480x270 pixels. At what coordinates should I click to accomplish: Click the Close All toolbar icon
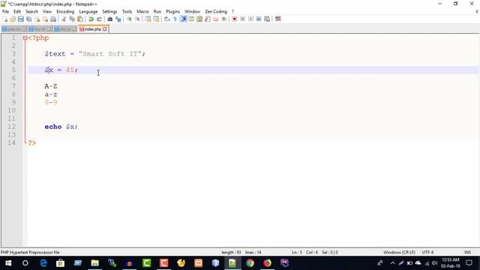45,19
